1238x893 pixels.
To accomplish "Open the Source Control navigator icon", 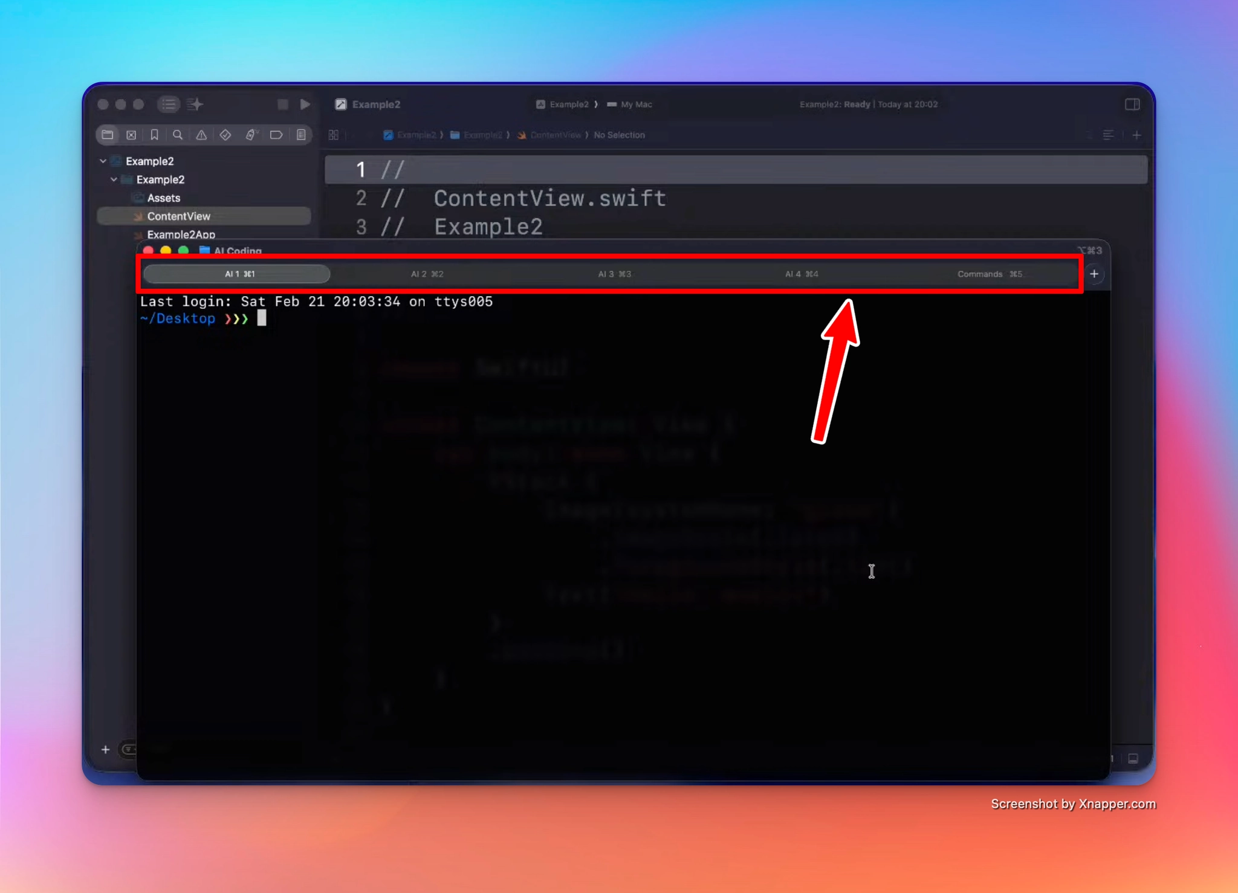I will [131, 135].
